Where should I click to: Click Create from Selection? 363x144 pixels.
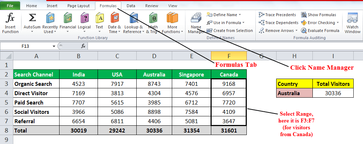tap(230, 31)
